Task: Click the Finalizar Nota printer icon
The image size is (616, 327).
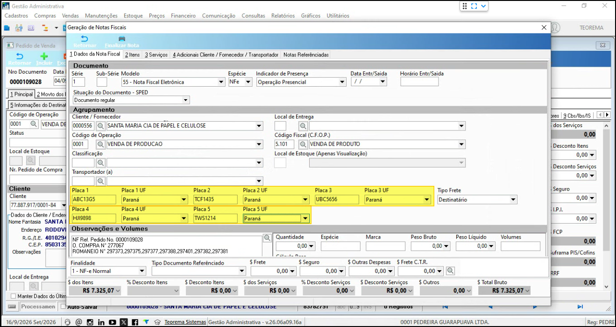Action: (122, 39)
